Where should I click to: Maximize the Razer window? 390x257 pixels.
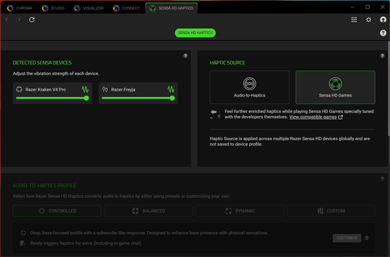point(367,7)
